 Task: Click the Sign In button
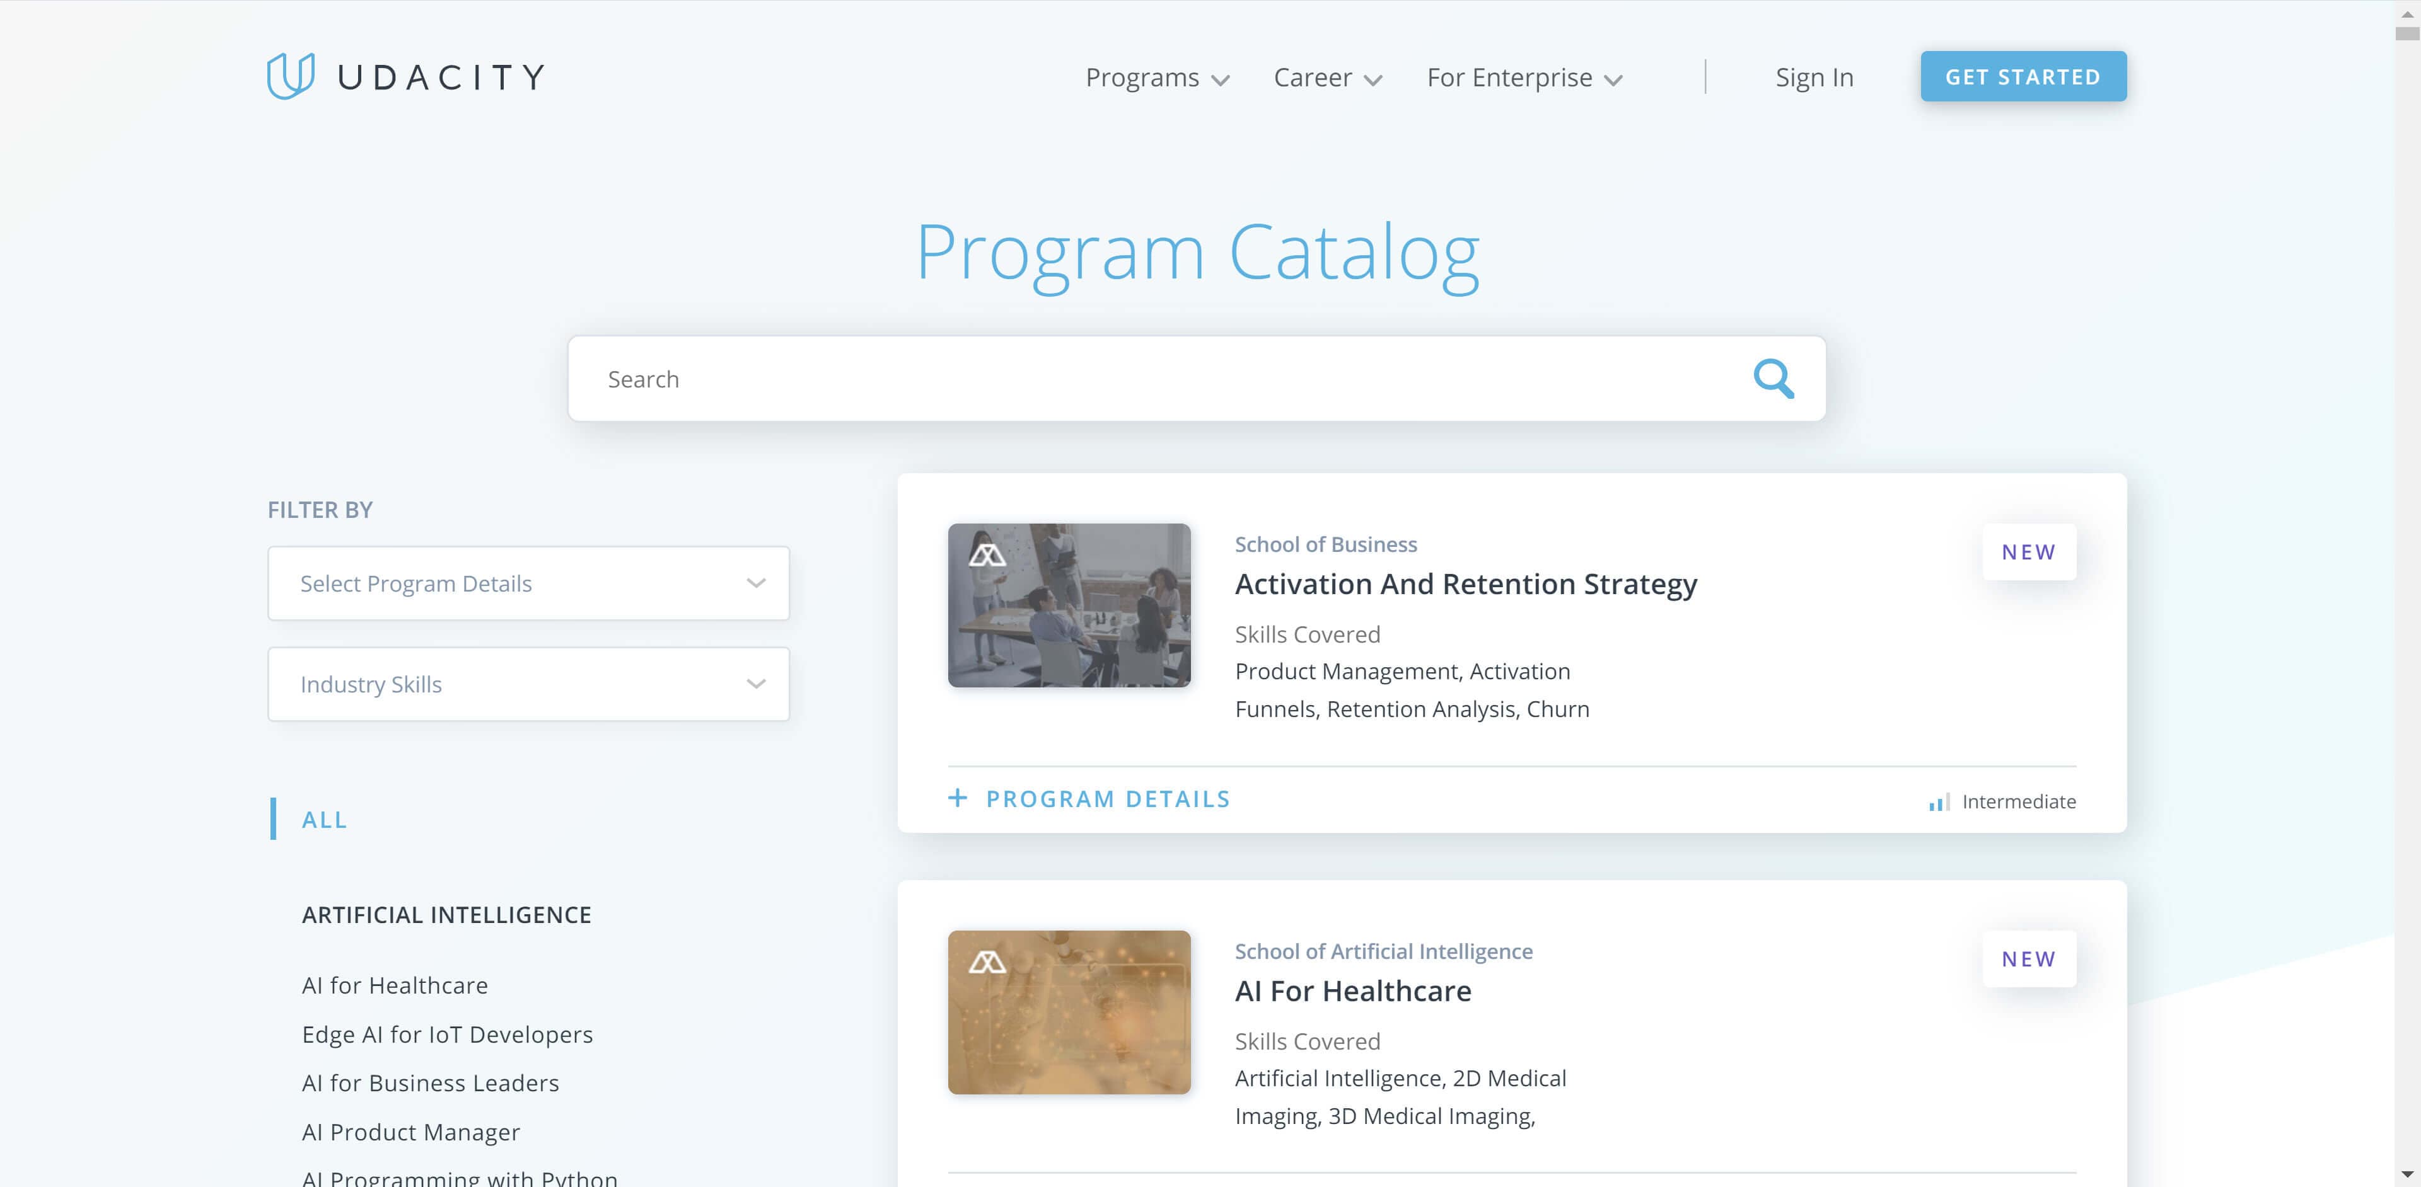[1814, 76]
